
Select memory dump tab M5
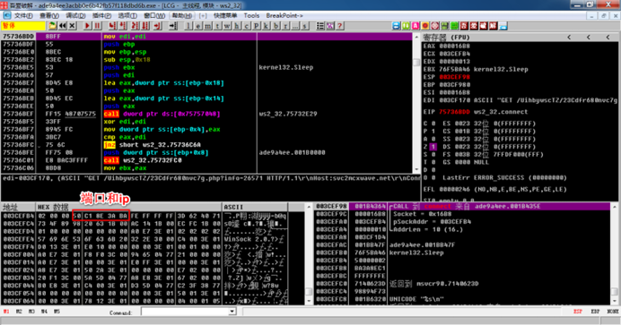tap(57, 312)
